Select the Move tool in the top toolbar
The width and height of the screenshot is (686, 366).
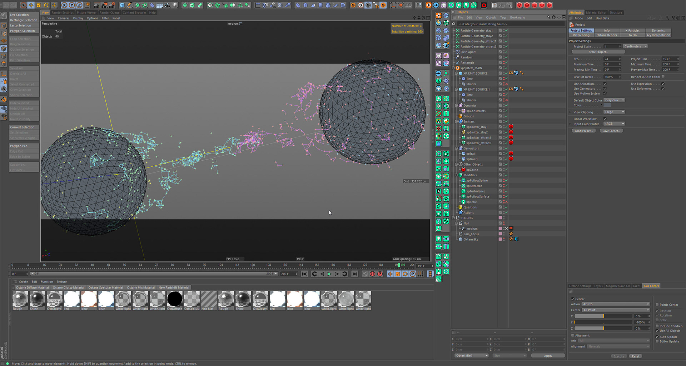point(31,5)
